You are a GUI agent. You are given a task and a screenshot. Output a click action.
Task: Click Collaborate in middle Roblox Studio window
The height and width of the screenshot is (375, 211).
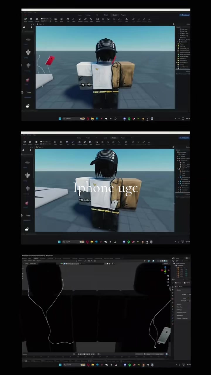[184, 138]
